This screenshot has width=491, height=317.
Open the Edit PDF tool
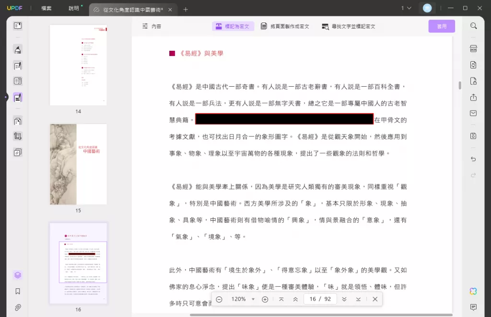coord(18,66)
